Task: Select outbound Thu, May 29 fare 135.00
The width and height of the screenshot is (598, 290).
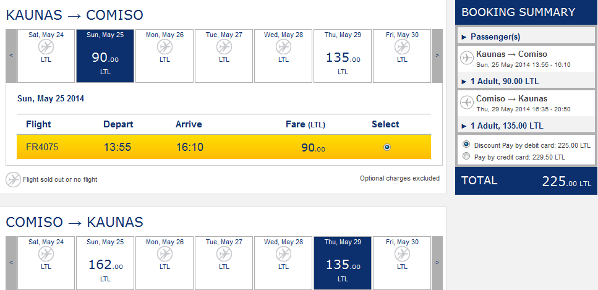Action: pyautogui.click(x=343, y=56)
